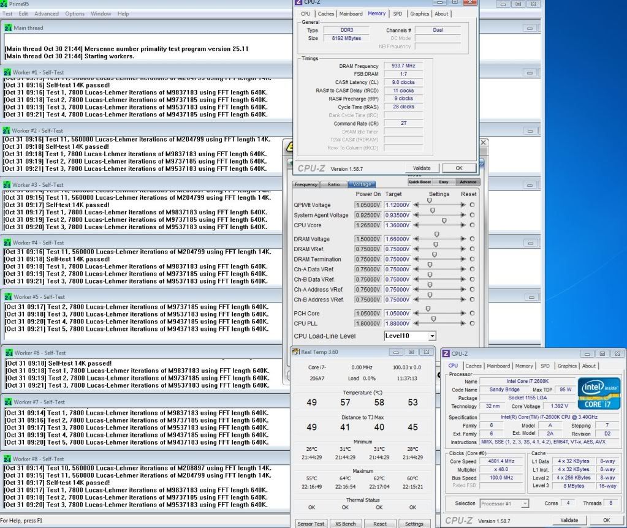Click Validate in the upper CPU-Z window
The height and width of the screenshot is (528, 627).
[422, 168]
